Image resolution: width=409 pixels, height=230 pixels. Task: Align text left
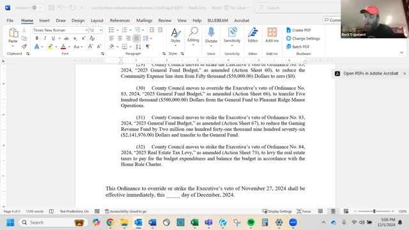click(111, 38)
